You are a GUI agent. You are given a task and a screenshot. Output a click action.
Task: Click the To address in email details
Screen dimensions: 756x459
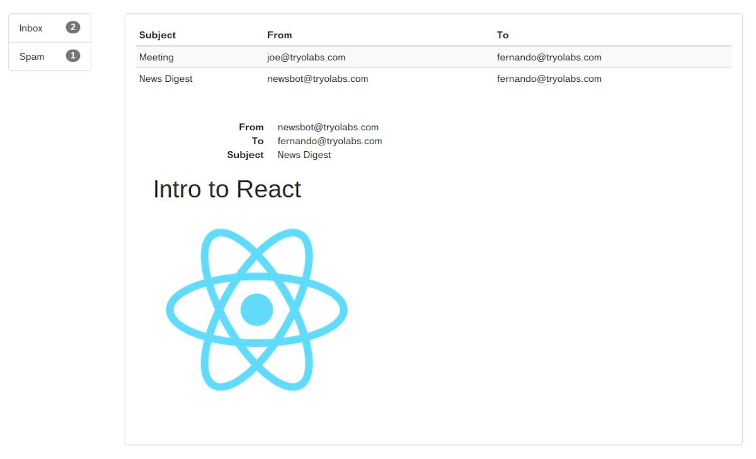329,140
